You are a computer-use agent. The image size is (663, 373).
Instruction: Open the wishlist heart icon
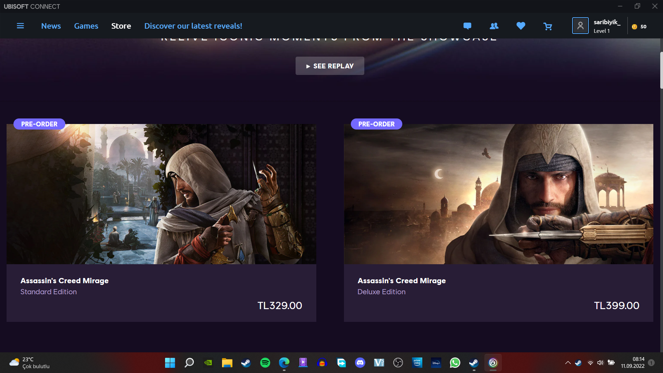521,26
